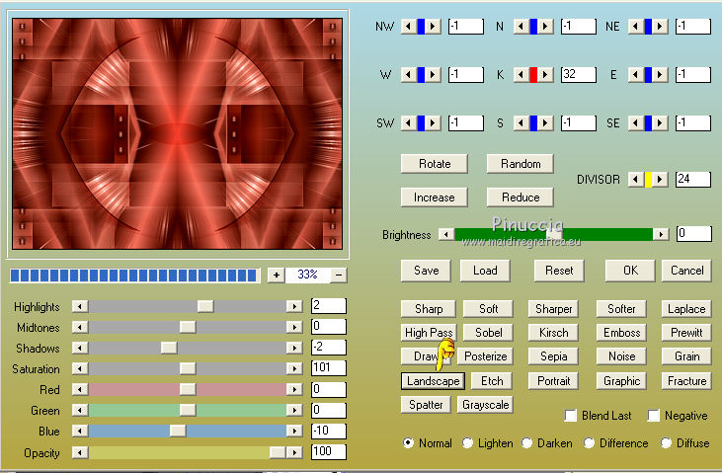722x473 pixels.
Task: Decrease W value with left arrow
Action: 409,75
